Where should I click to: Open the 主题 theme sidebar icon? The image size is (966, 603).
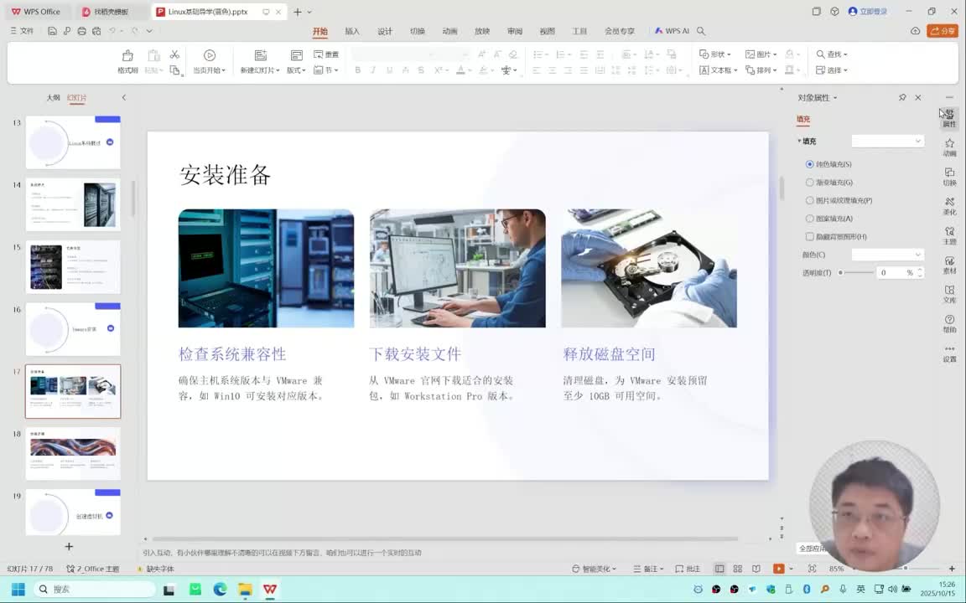click(x=949, y=235)
